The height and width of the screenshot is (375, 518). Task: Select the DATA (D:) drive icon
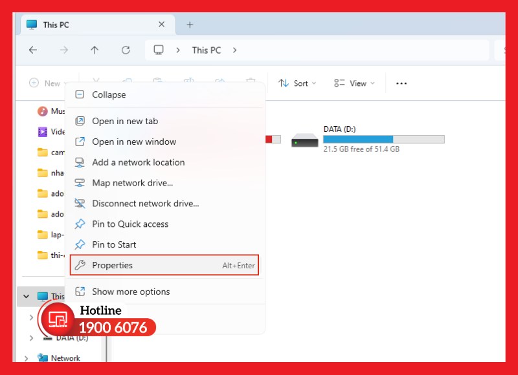[304, 140]
